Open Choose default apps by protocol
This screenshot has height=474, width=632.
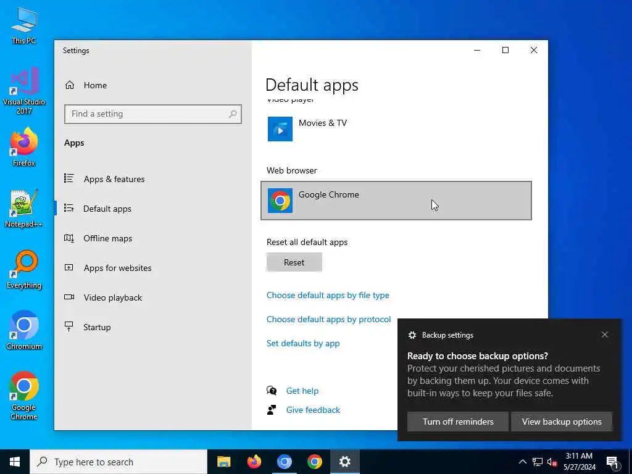pos(328,319)
